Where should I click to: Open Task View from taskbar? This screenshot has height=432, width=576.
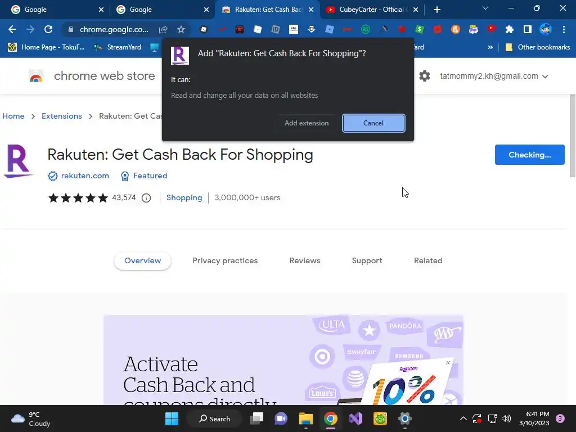tap(256, 418)
